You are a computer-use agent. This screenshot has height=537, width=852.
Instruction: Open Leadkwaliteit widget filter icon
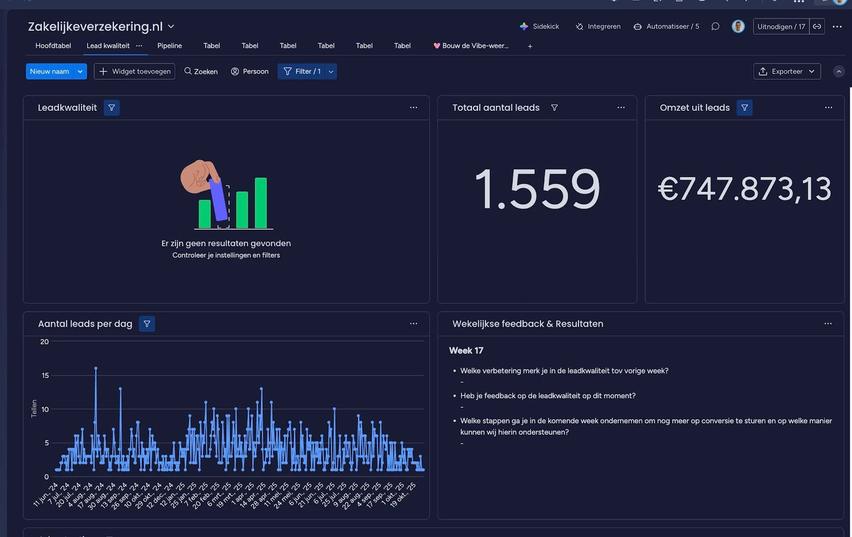[x=112, y=108]
